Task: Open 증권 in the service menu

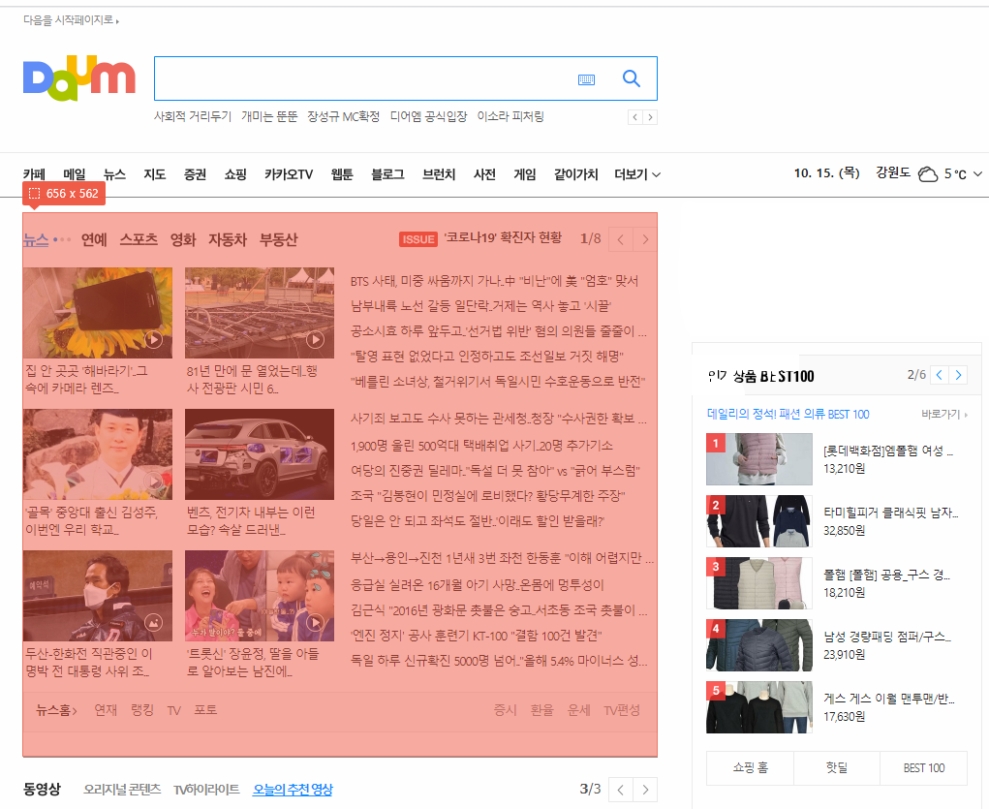Action: [x=195, y=174]
